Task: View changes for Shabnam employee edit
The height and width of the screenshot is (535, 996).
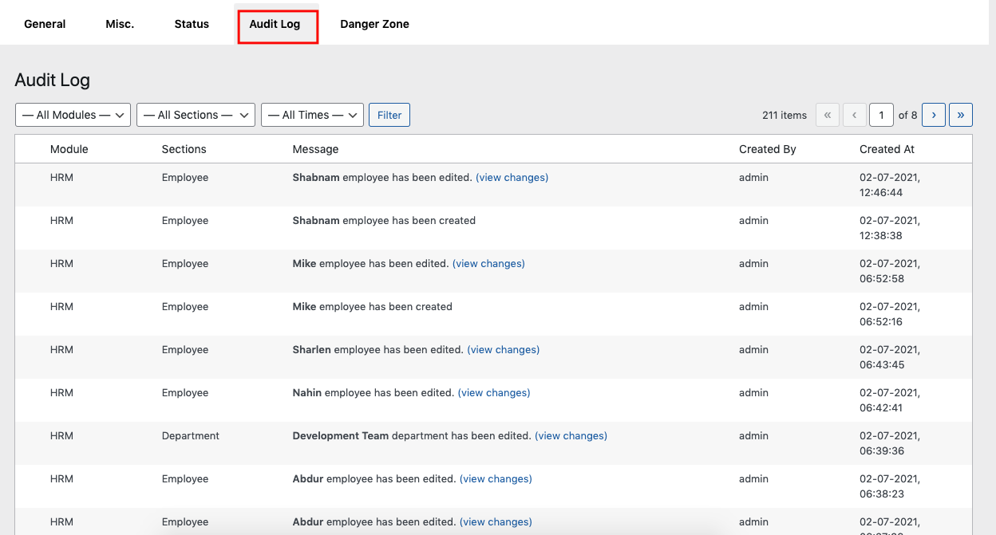Action: (512, 178)
